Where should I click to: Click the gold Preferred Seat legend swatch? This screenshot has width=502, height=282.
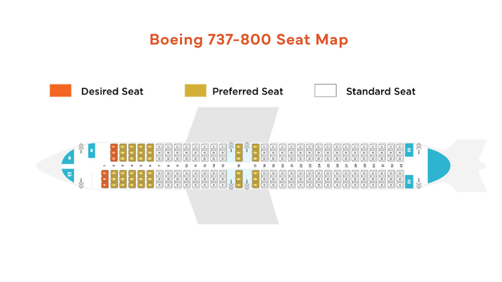(x=195, y=91)
